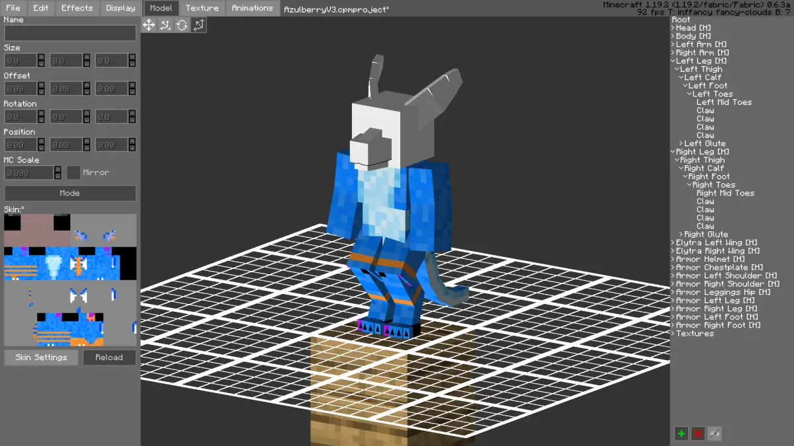Expand the Right Arm [H] node
Image resolution: width=794 pixels, height=446 pixels.
click(674, 53)
